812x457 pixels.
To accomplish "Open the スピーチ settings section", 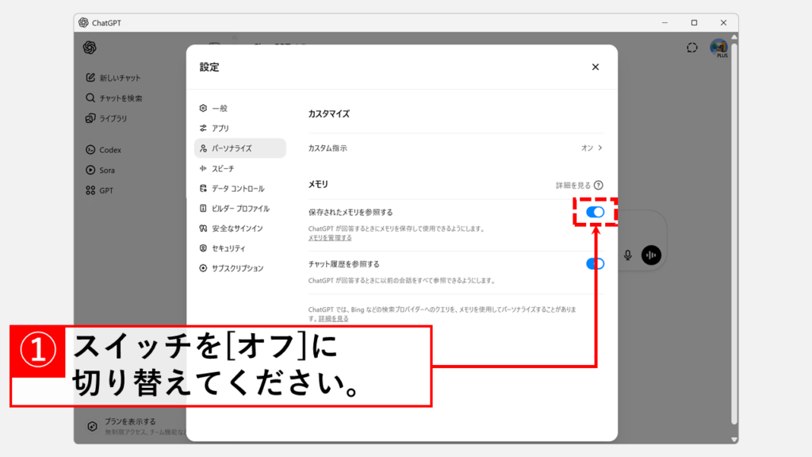I will pyautogui.click(x=239, y=168).
